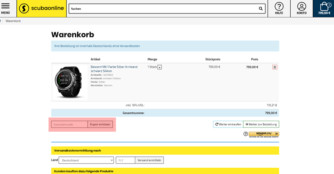The image size is (334, 174).
Task: Click the search magnifier icon
Action: coord(260,9)
